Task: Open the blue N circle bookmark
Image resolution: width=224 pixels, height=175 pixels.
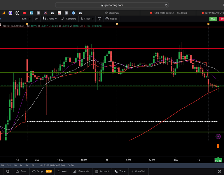Action: tap(73, 13)
